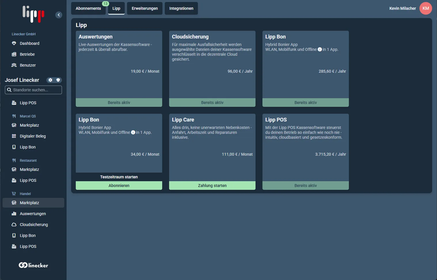Open Marktplatz under Restaurant
Viewport: 437px width, 280px height.
tap(33, 169)
